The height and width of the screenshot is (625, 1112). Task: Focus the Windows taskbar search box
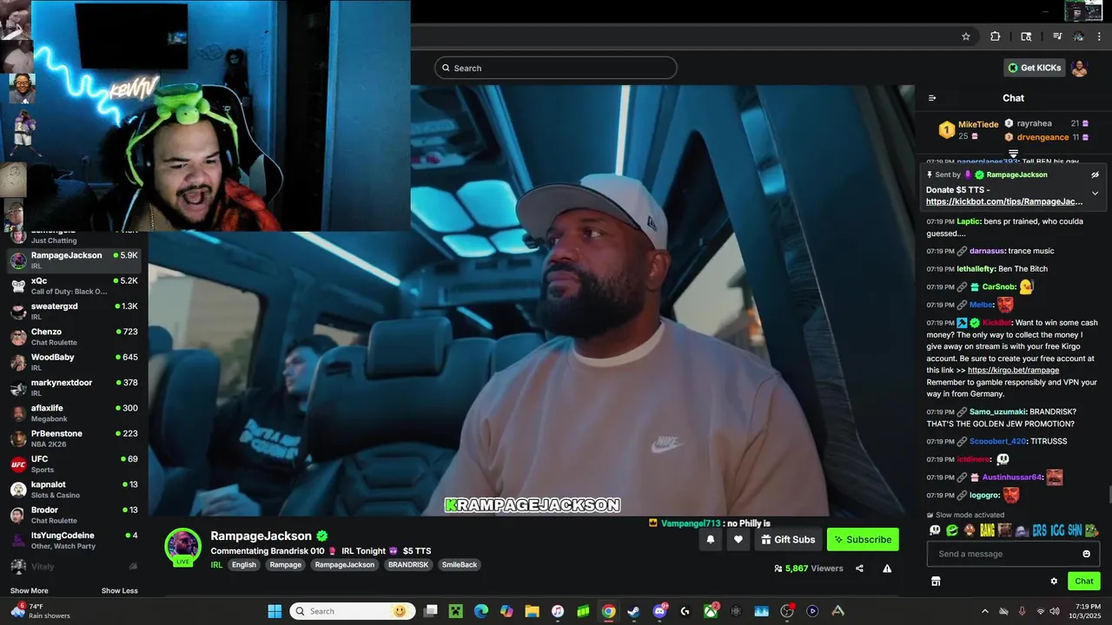(x=352, y=611)
